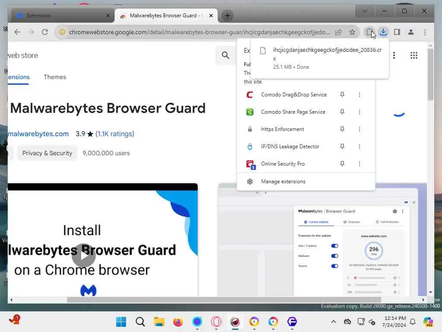Open the malwarebytes.com publisher link
442x332 pixels.
(38, 134)
